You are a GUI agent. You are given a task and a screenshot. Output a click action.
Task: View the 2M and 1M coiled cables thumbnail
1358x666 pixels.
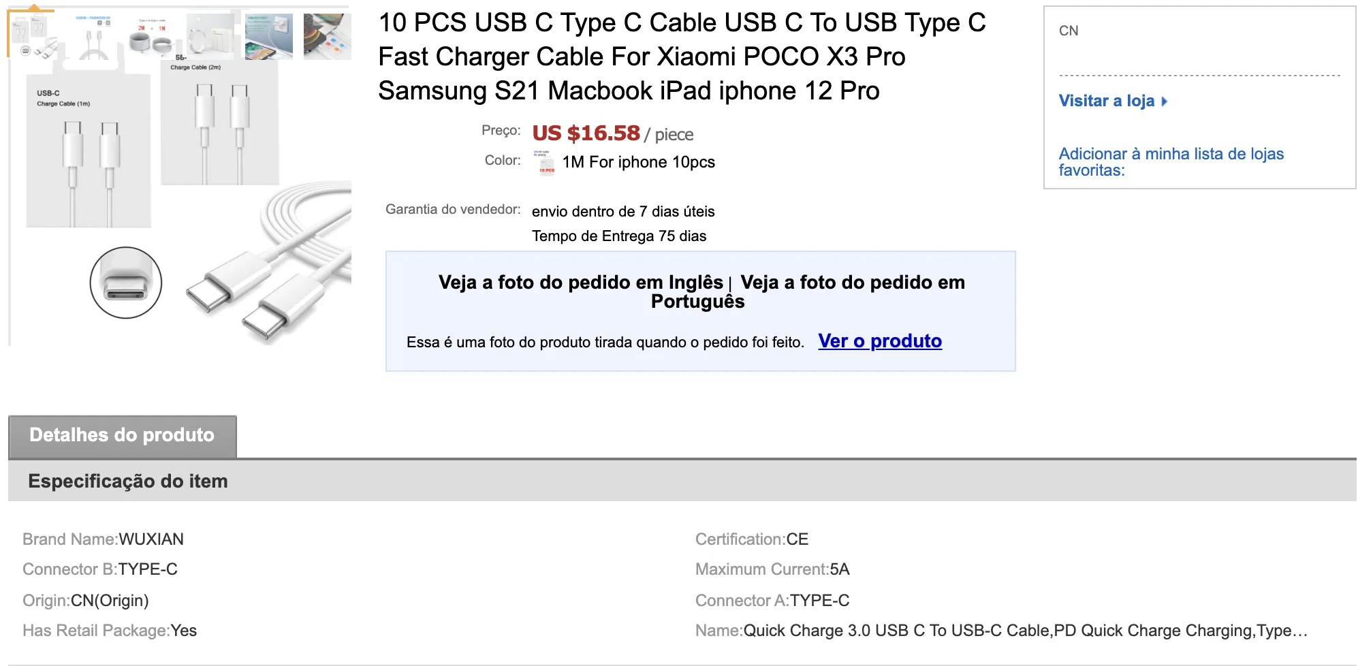(x=151, y=36)
